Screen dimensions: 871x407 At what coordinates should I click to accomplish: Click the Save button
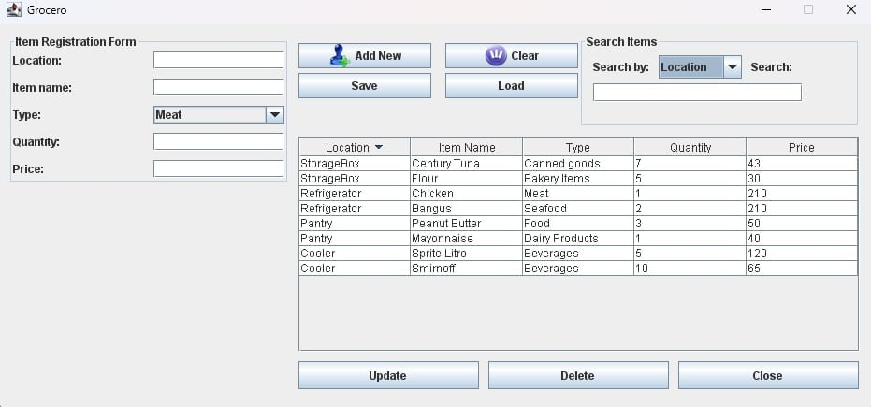pyautogui.click(x=365, y=85)
